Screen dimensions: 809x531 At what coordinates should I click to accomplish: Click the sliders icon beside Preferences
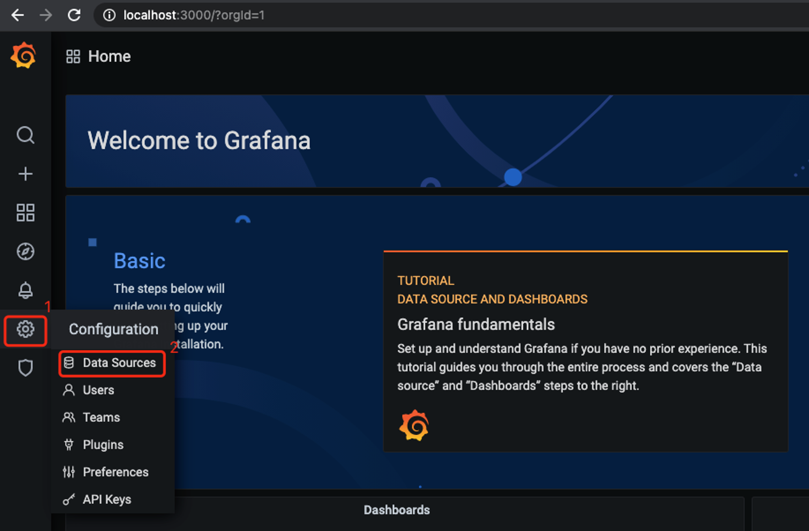pos(69,472)
